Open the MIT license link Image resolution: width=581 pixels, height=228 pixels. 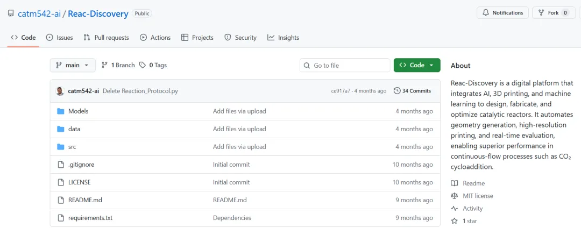click(x=478, y=196)
